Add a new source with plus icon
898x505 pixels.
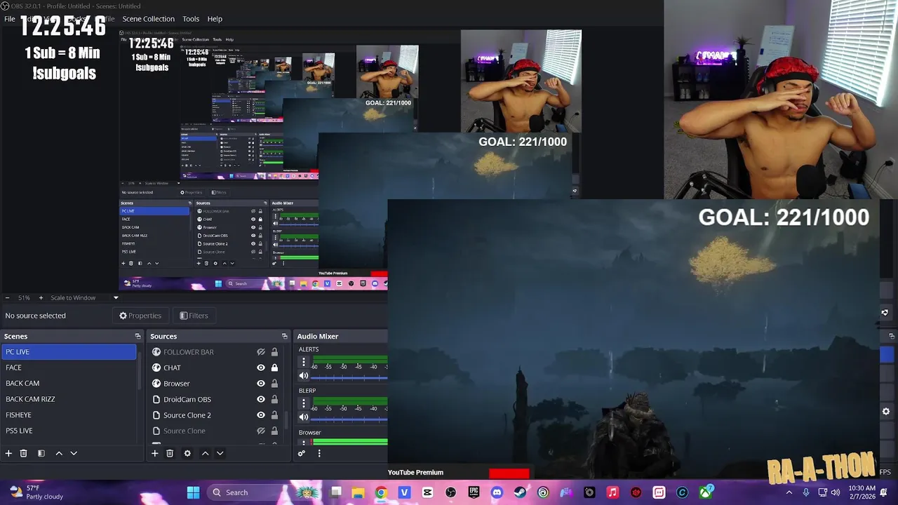(x=155, y=453)
